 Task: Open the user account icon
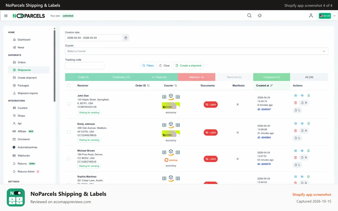311,16
